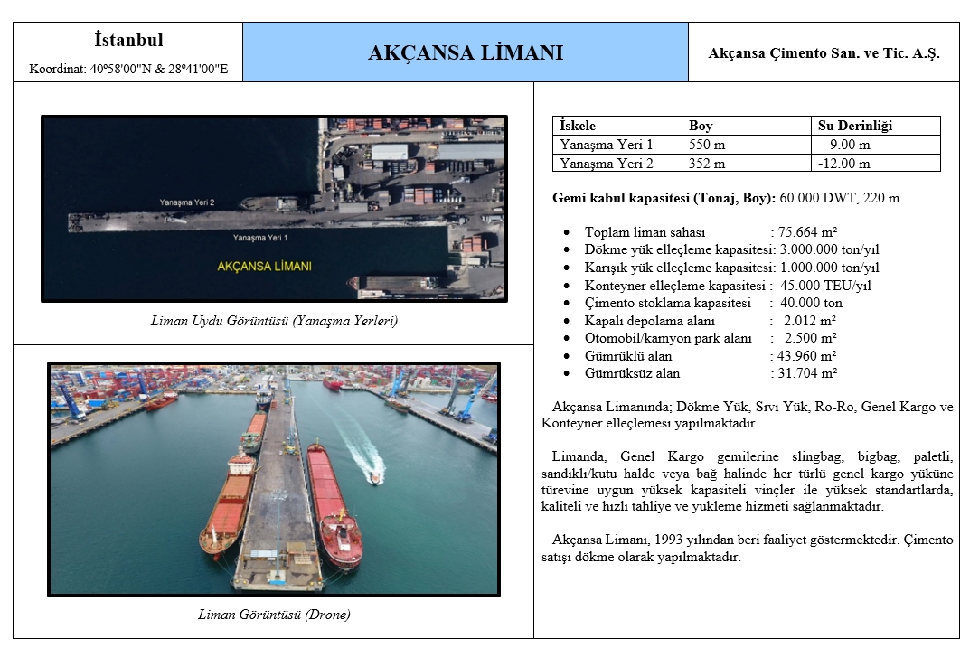
Task: Open the drone port photo
Action: (274, 479)
